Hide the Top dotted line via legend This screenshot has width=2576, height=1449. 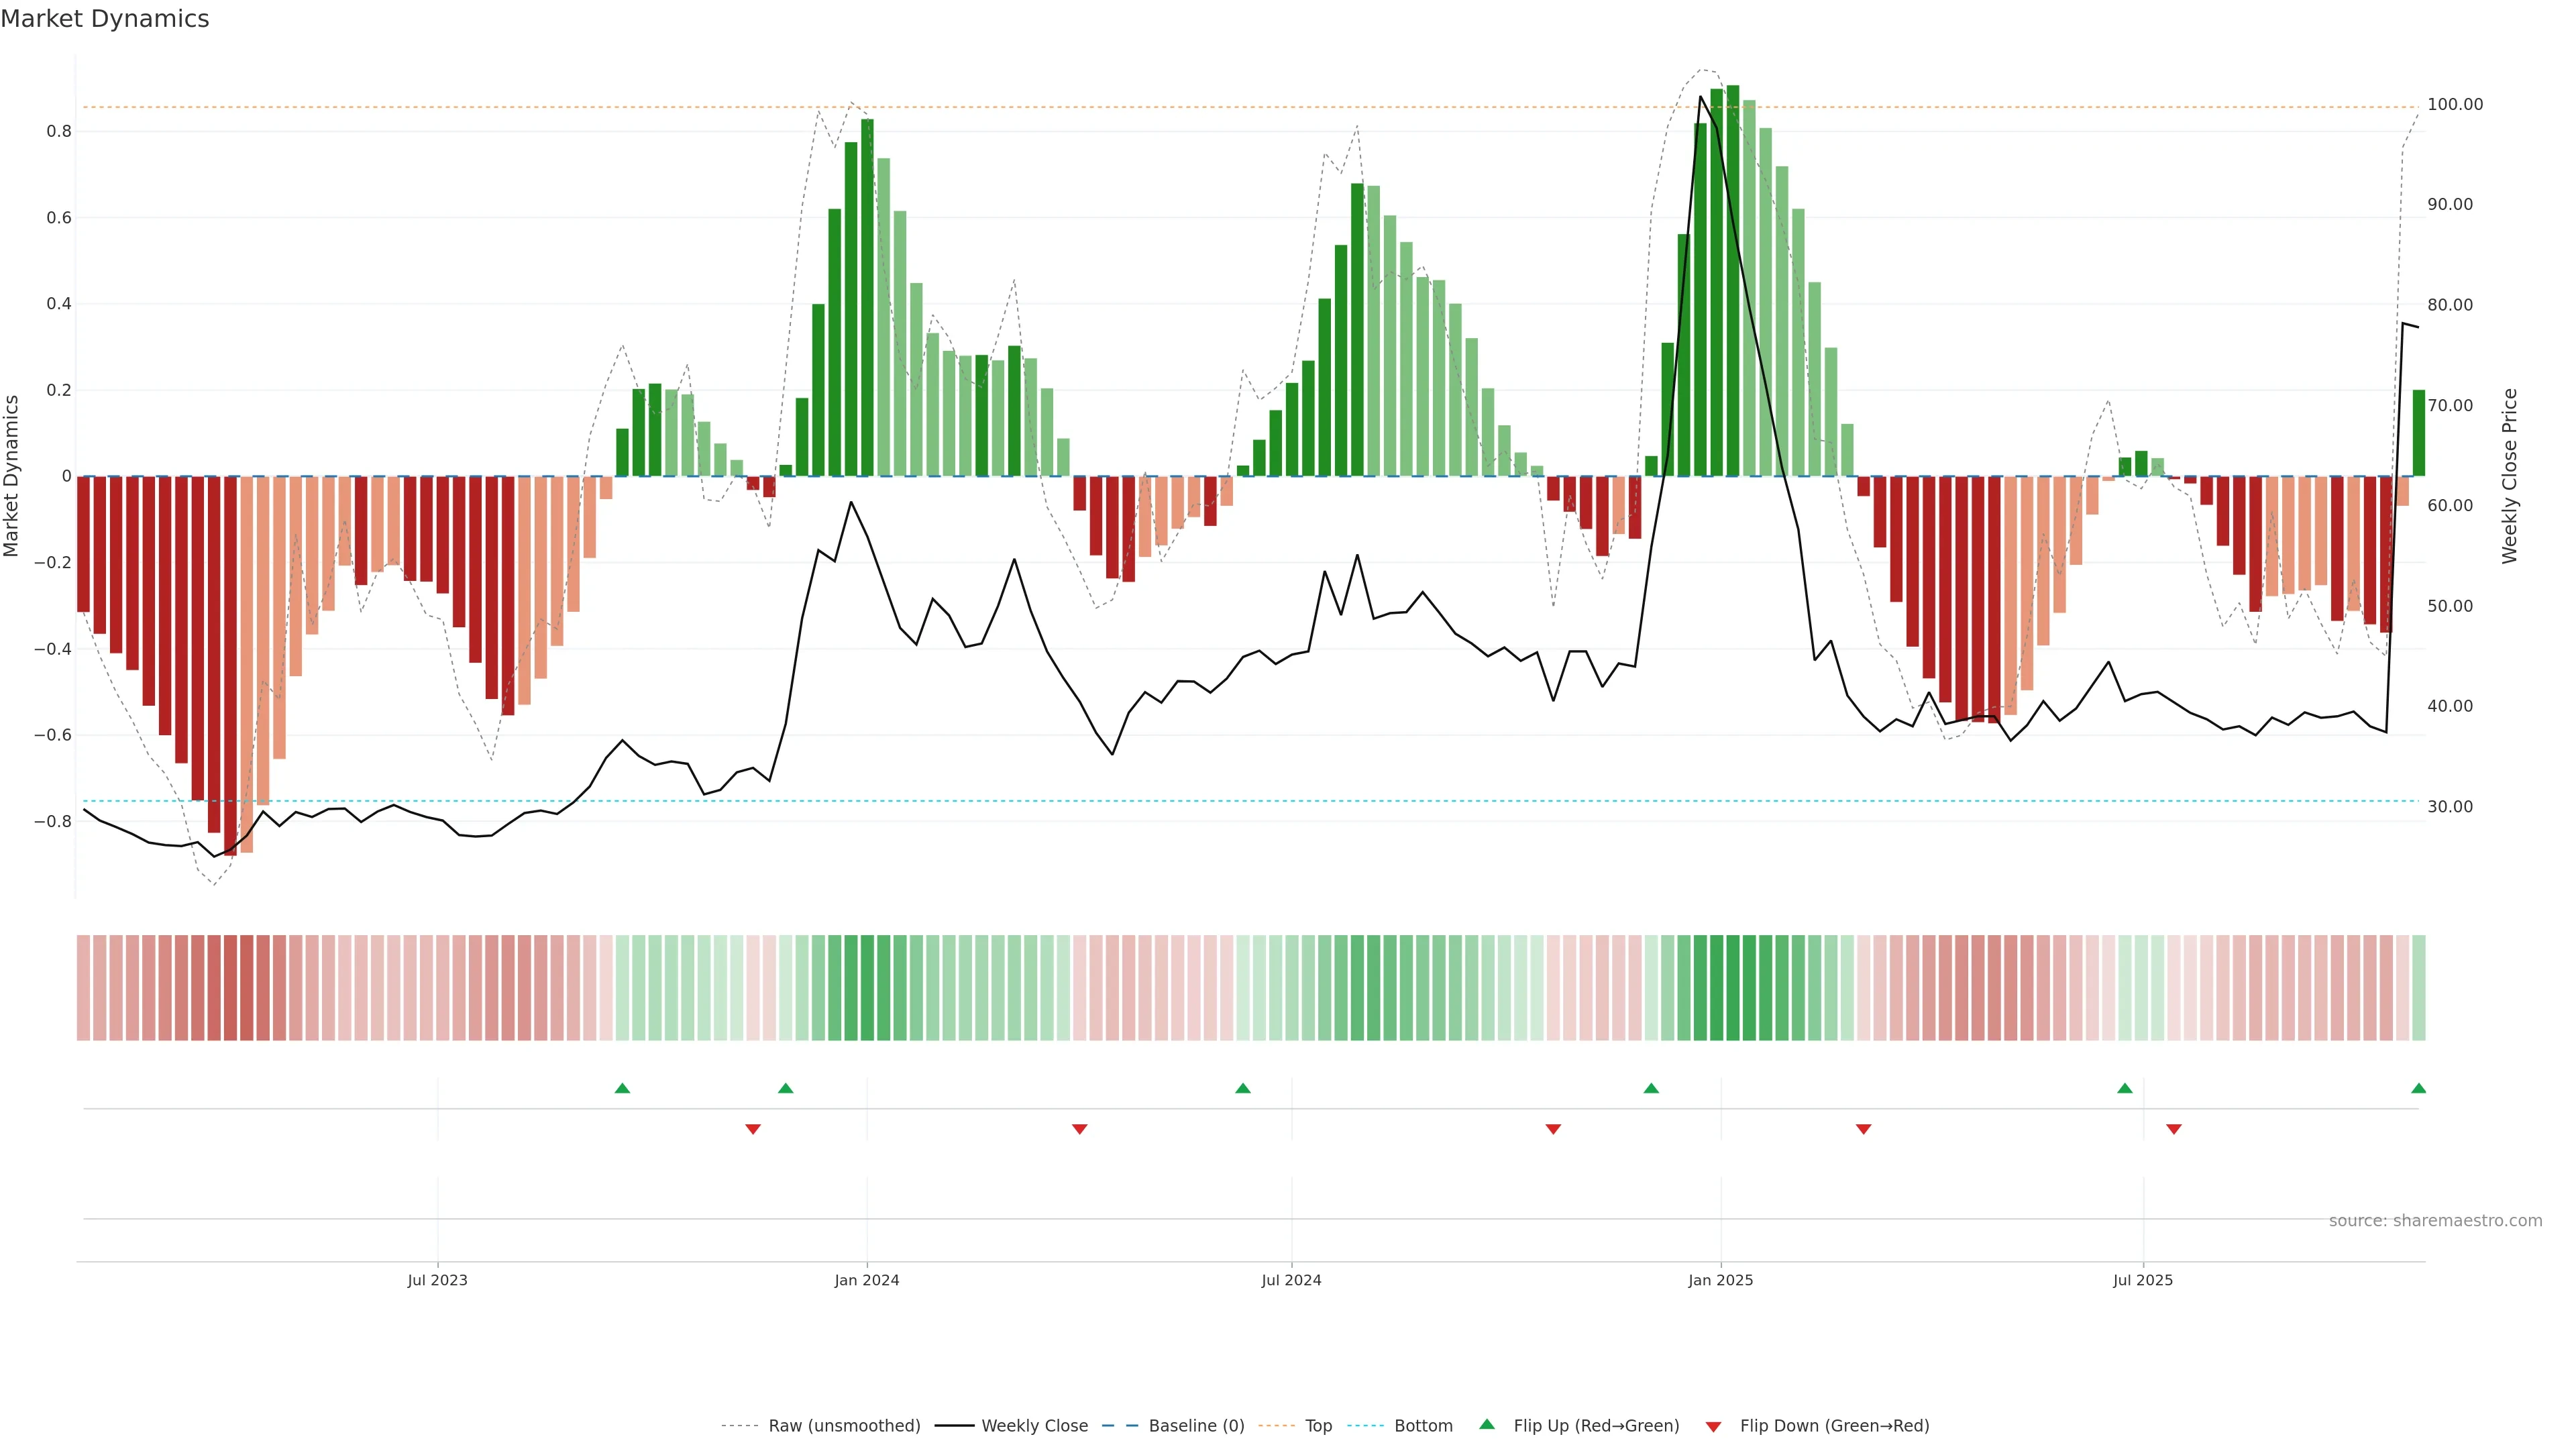pos(1318,1426)
